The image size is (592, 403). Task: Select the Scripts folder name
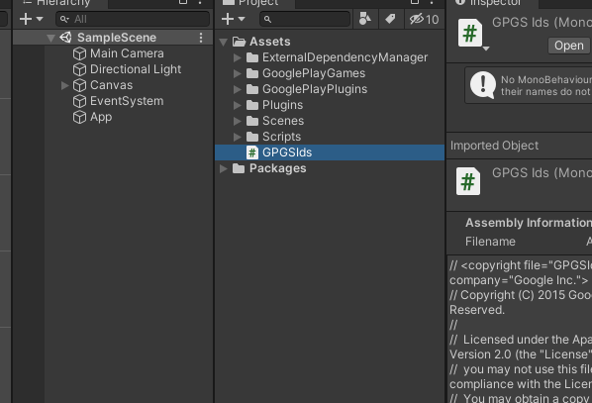(x=282, y=137)
